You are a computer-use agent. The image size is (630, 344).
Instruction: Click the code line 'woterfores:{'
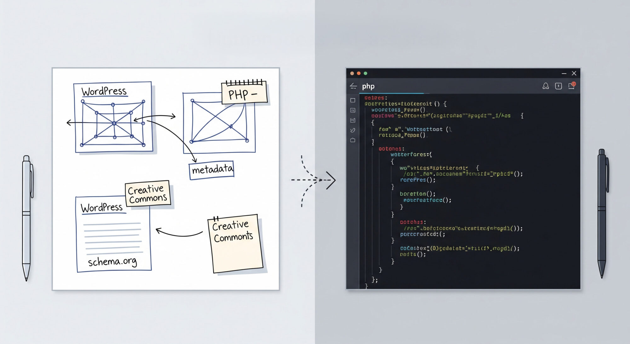click(x=411, y=155)
